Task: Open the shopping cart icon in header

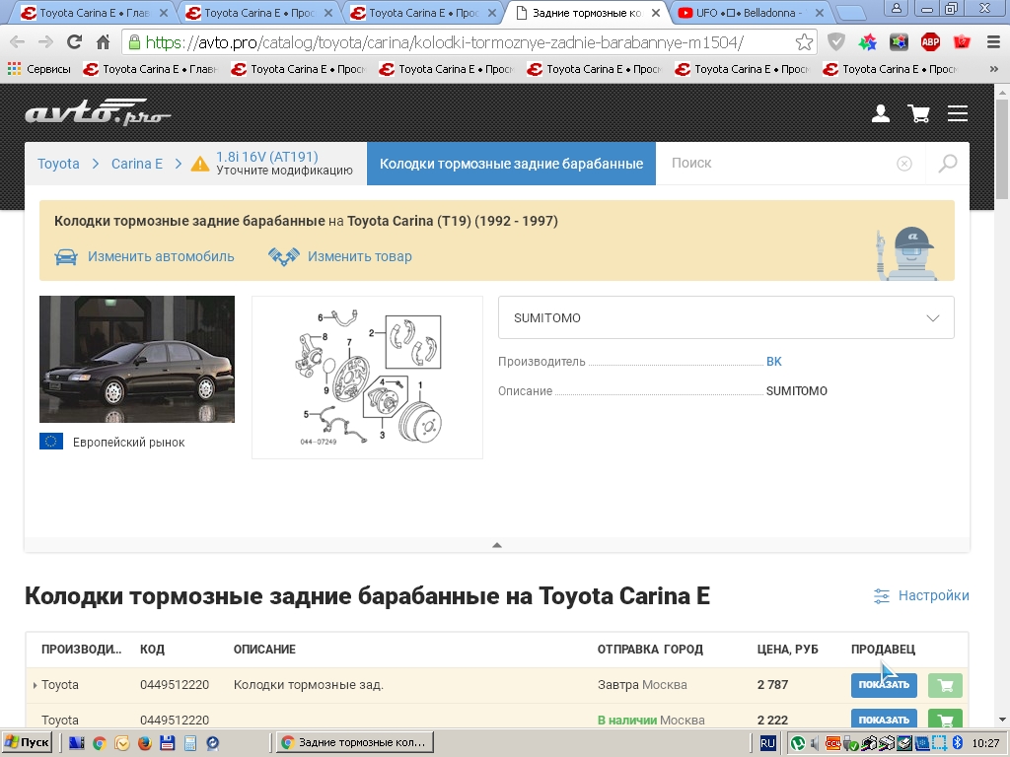Action: coord(919,114)
